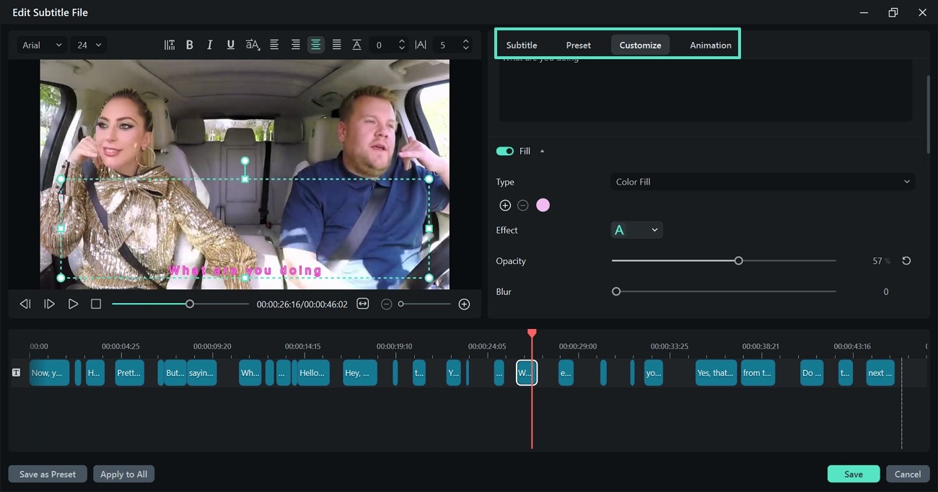
Task: Pick the pink fill color swatch
Action: (x=543, y=205)
